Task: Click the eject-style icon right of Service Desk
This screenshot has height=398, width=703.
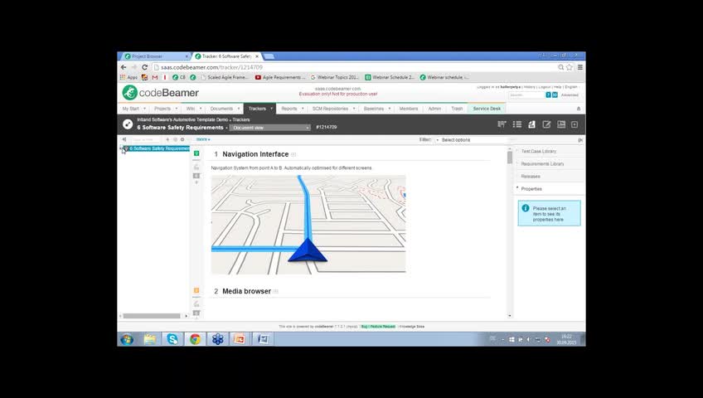Action: (x=579, y=109)
